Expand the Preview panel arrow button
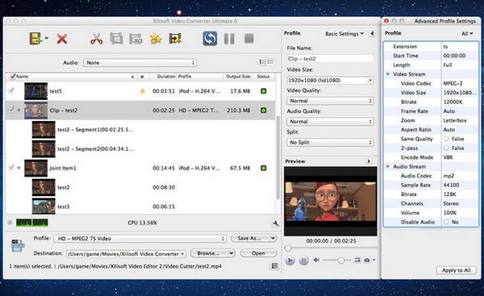Viewport: 484px width, 296px height. click(x=369, y=161)
